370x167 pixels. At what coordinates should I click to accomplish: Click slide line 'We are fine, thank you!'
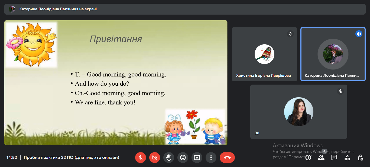(105, 103)
